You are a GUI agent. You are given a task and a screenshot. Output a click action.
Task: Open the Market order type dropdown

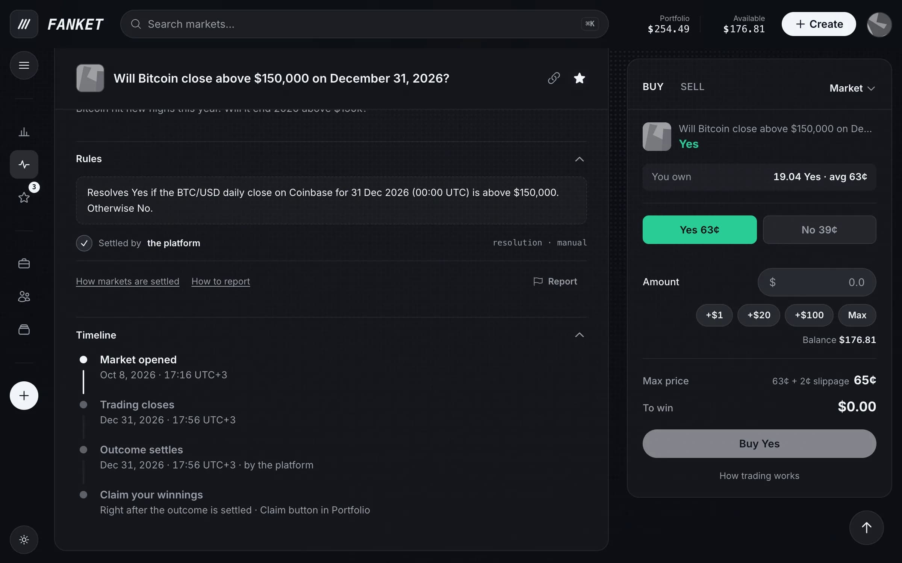coord(852,88)
